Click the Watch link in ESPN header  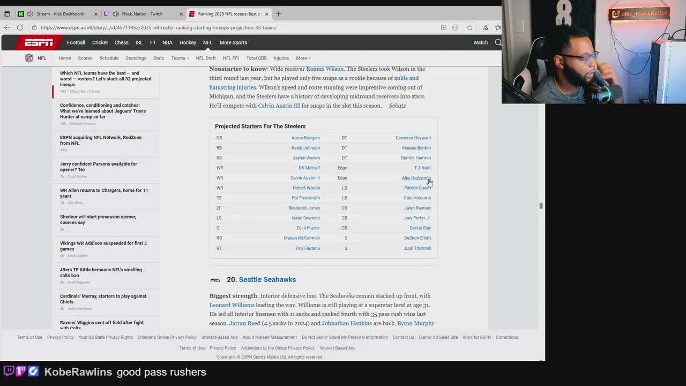point(480,42)
